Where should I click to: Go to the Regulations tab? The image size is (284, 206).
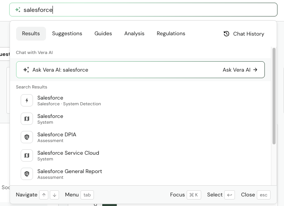[171, 34]
